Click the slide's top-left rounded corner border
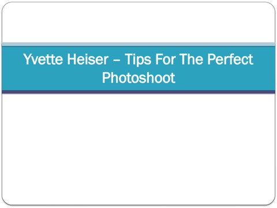 point(5,5)
